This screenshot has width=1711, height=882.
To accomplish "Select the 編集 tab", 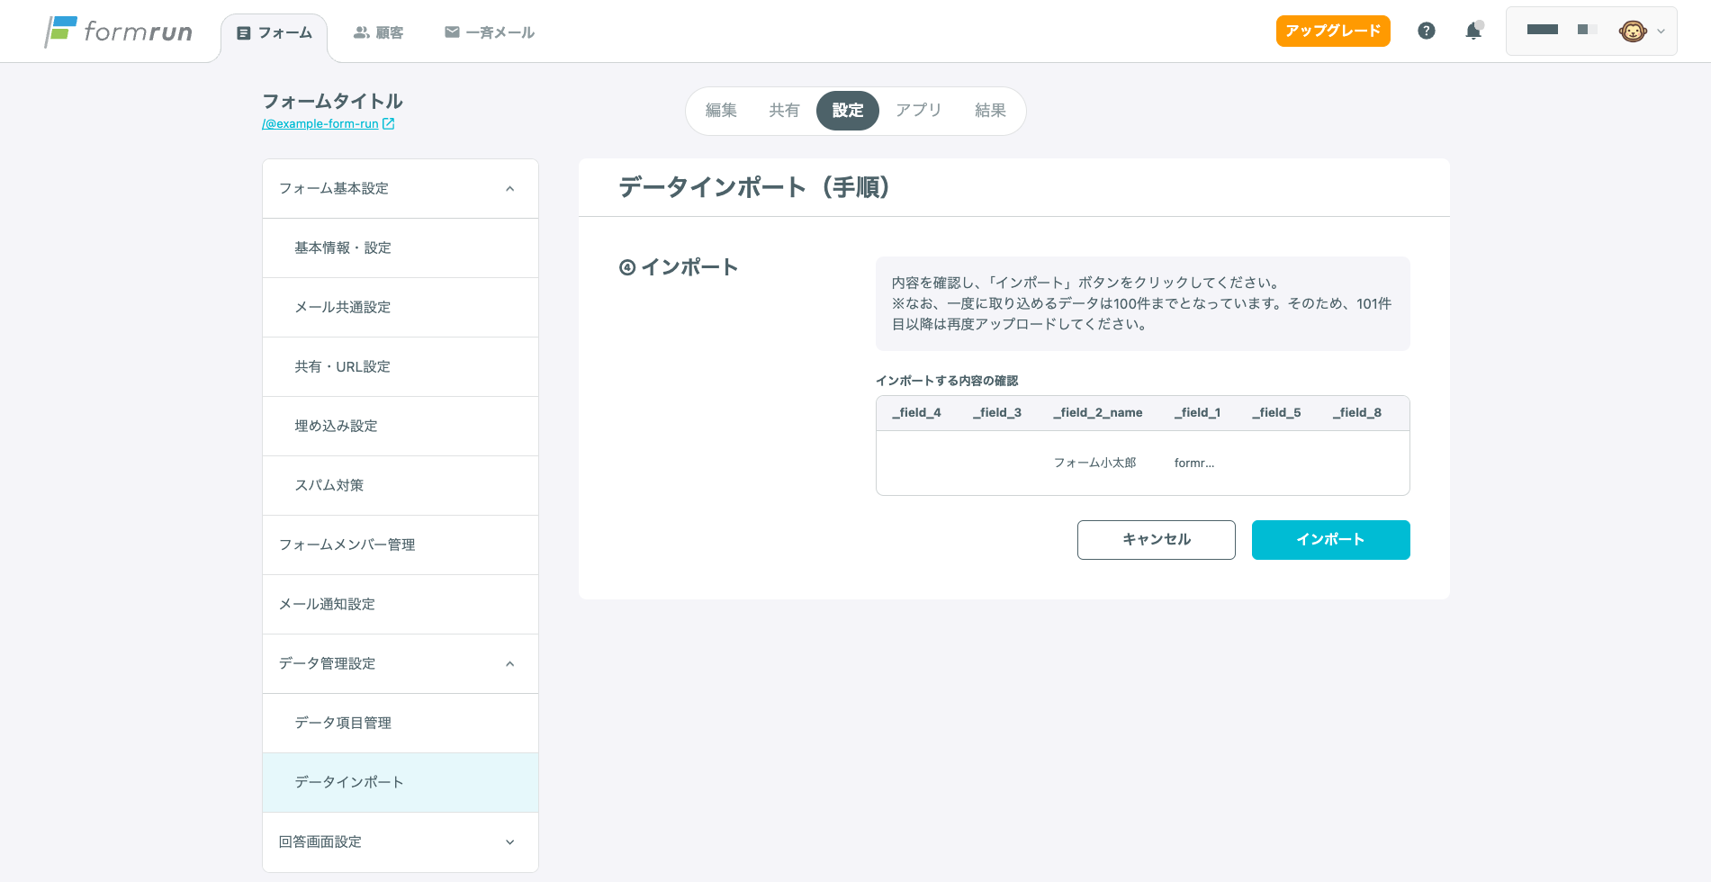I will point(721,111).
